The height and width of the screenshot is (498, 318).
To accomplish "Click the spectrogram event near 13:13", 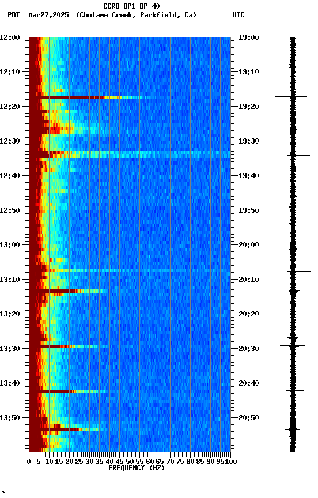I will pyautogui.click(x=73, y=291).
